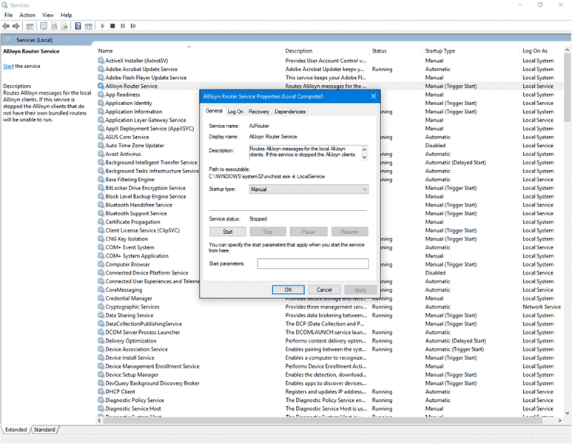
Task: Sort services by Name column header
Action: coord(105,51)
